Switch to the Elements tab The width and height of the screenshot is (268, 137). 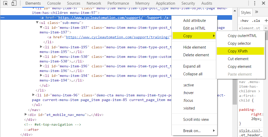[x=33, y=3]
